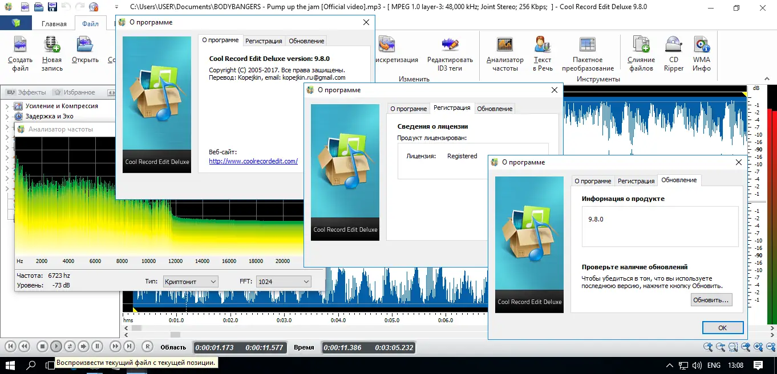The image size is (777, 374).
Task: Click the CD burn icon in quick access bar
Action: pos(93,7)
